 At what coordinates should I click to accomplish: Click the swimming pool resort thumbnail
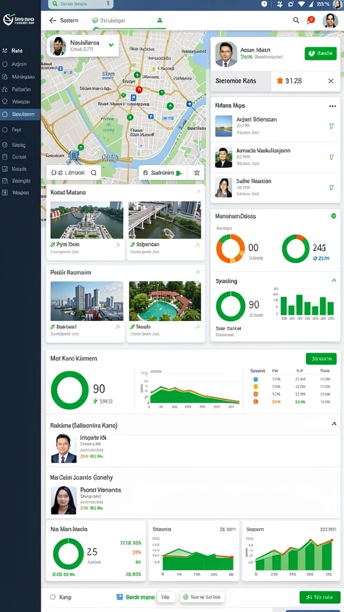click(x=165, y=301)
